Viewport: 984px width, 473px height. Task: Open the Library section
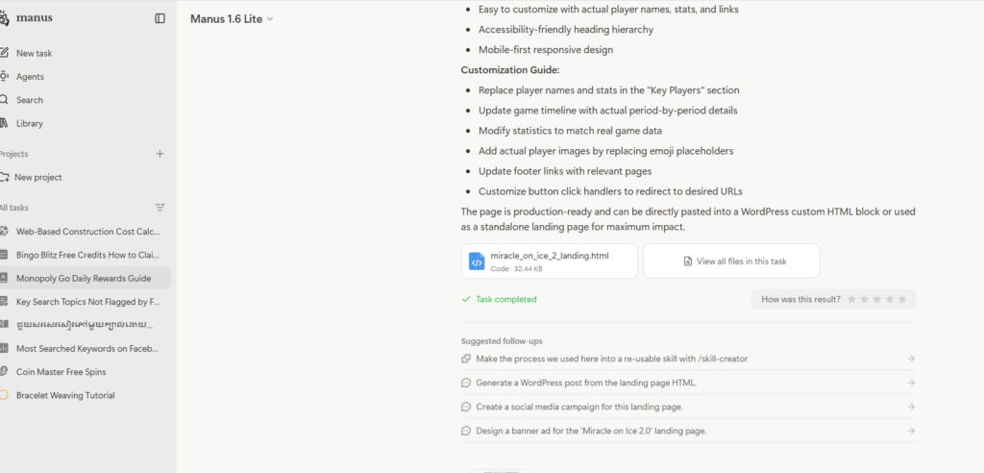tap(29, 123)
